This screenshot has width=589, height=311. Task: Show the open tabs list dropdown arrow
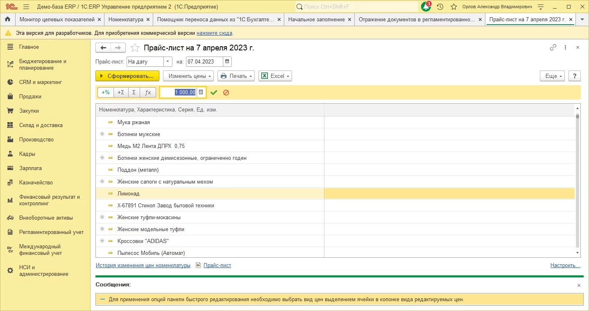tap(582, 19)
